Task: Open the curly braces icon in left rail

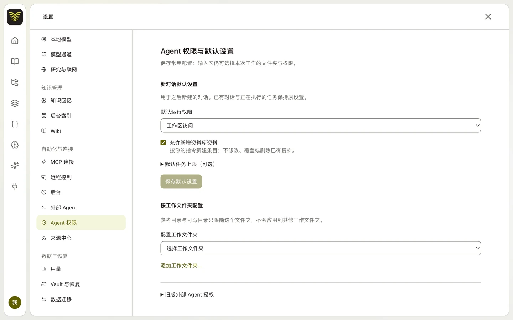Action: coord(15,124)
